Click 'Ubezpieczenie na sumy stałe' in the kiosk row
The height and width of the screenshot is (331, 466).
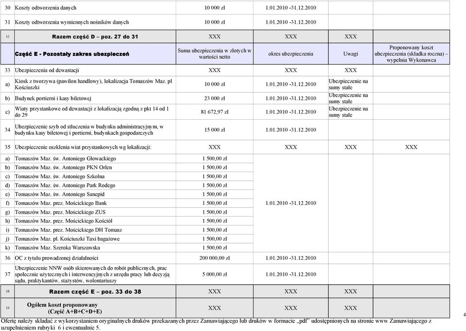(x=349, y=84)
